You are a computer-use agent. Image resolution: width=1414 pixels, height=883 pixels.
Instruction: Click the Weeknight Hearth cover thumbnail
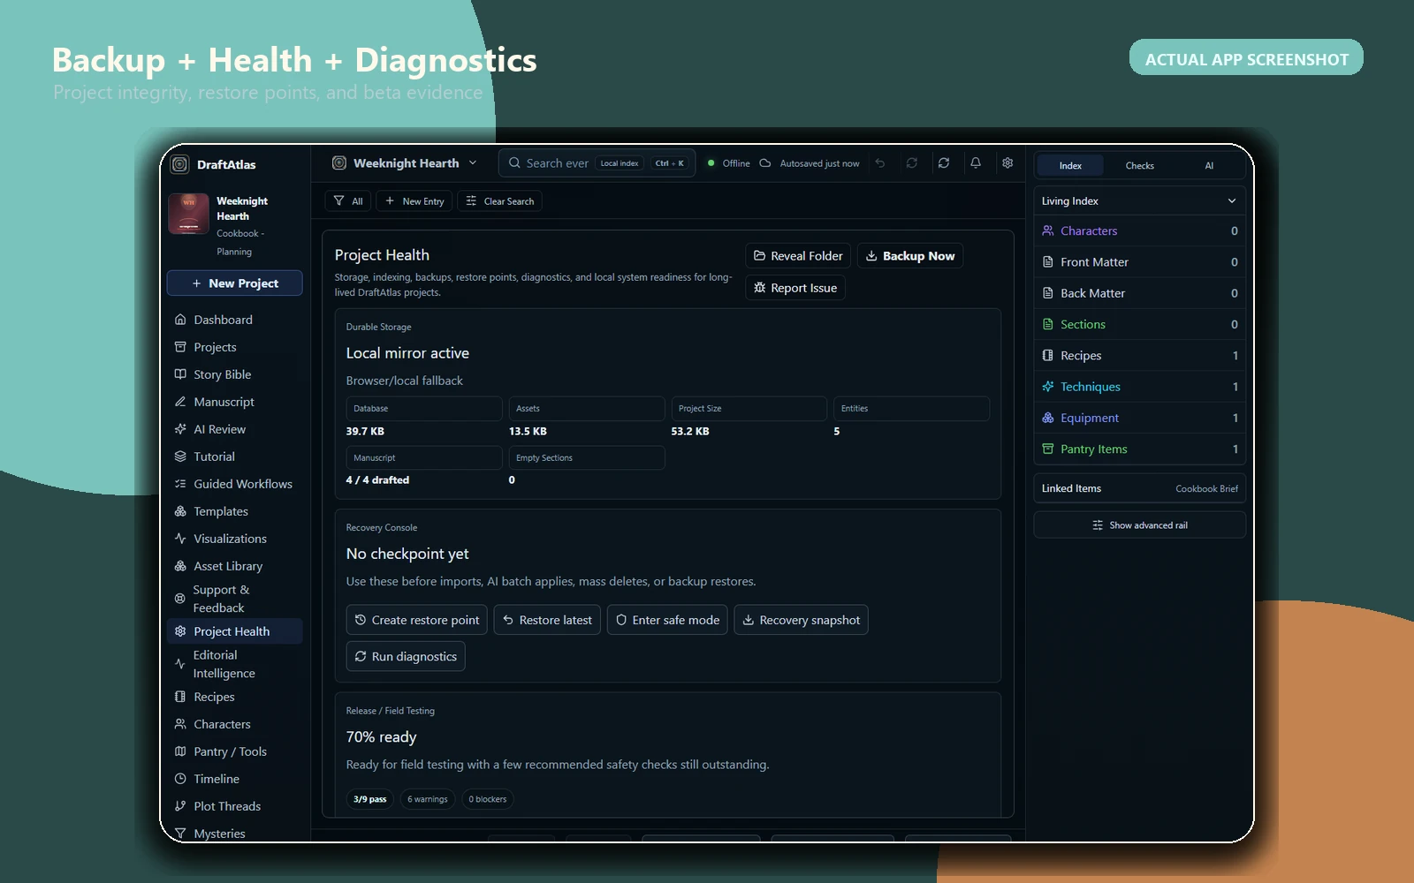coord(188,214)
